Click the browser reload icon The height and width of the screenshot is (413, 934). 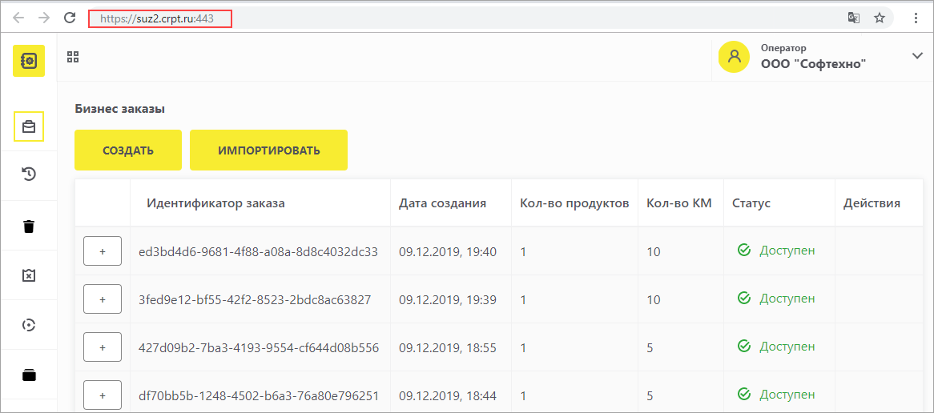tap(70, 18)
